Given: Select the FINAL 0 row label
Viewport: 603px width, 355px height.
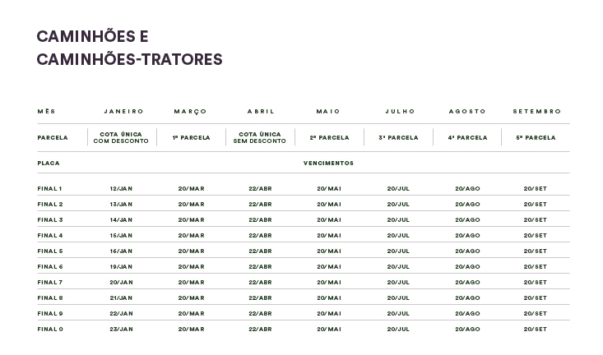Looking at the screenshot, I should tap(49, 330).
